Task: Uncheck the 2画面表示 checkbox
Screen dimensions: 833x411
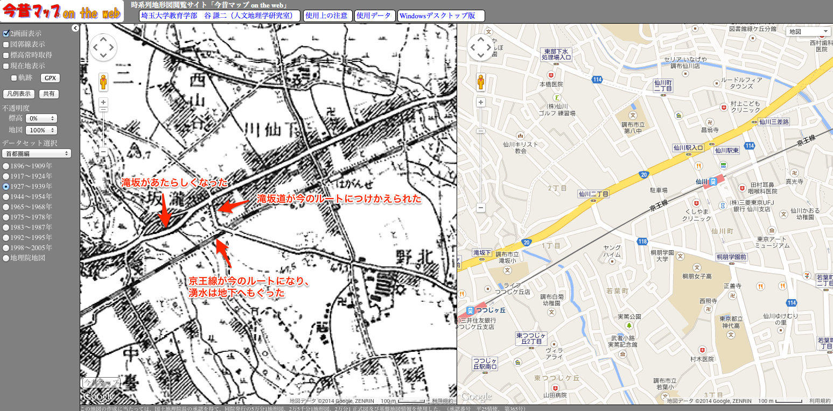Action: pos(6,33)
